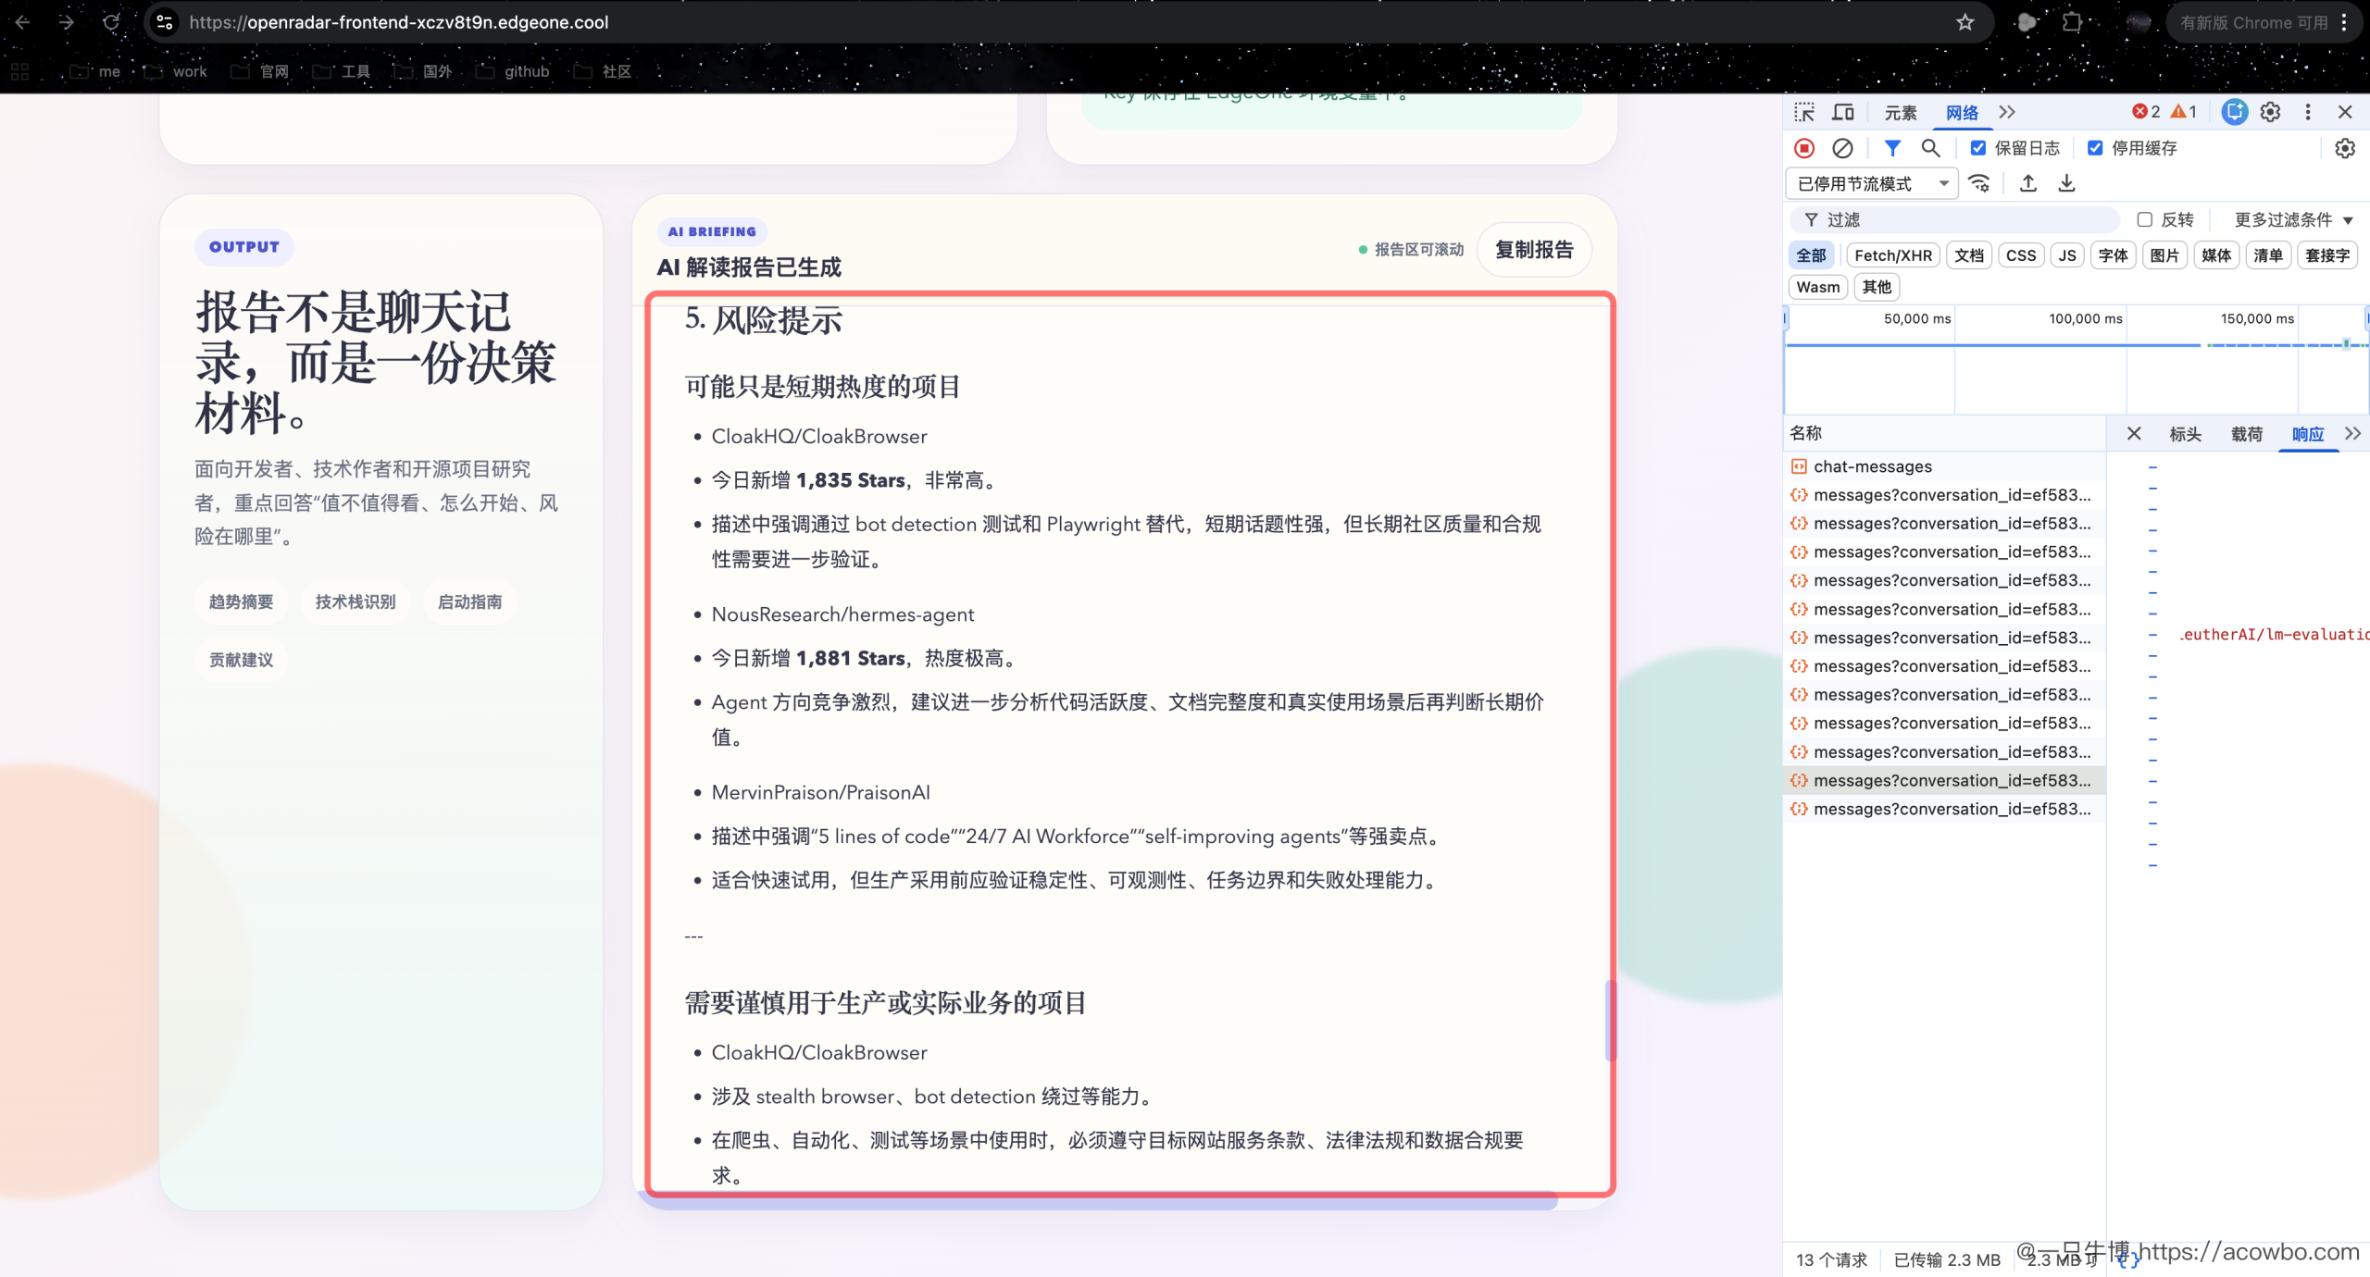Stop recording network log with red record icon
This screenshot has width=2370, height=1277.
click(x=1804, y=148)
